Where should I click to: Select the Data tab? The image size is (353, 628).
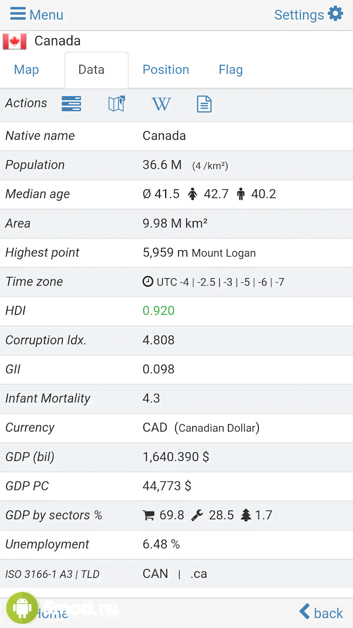91,70
